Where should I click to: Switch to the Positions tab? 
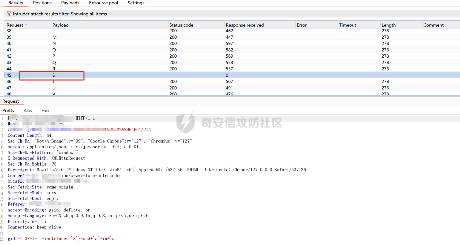[42, 3]
